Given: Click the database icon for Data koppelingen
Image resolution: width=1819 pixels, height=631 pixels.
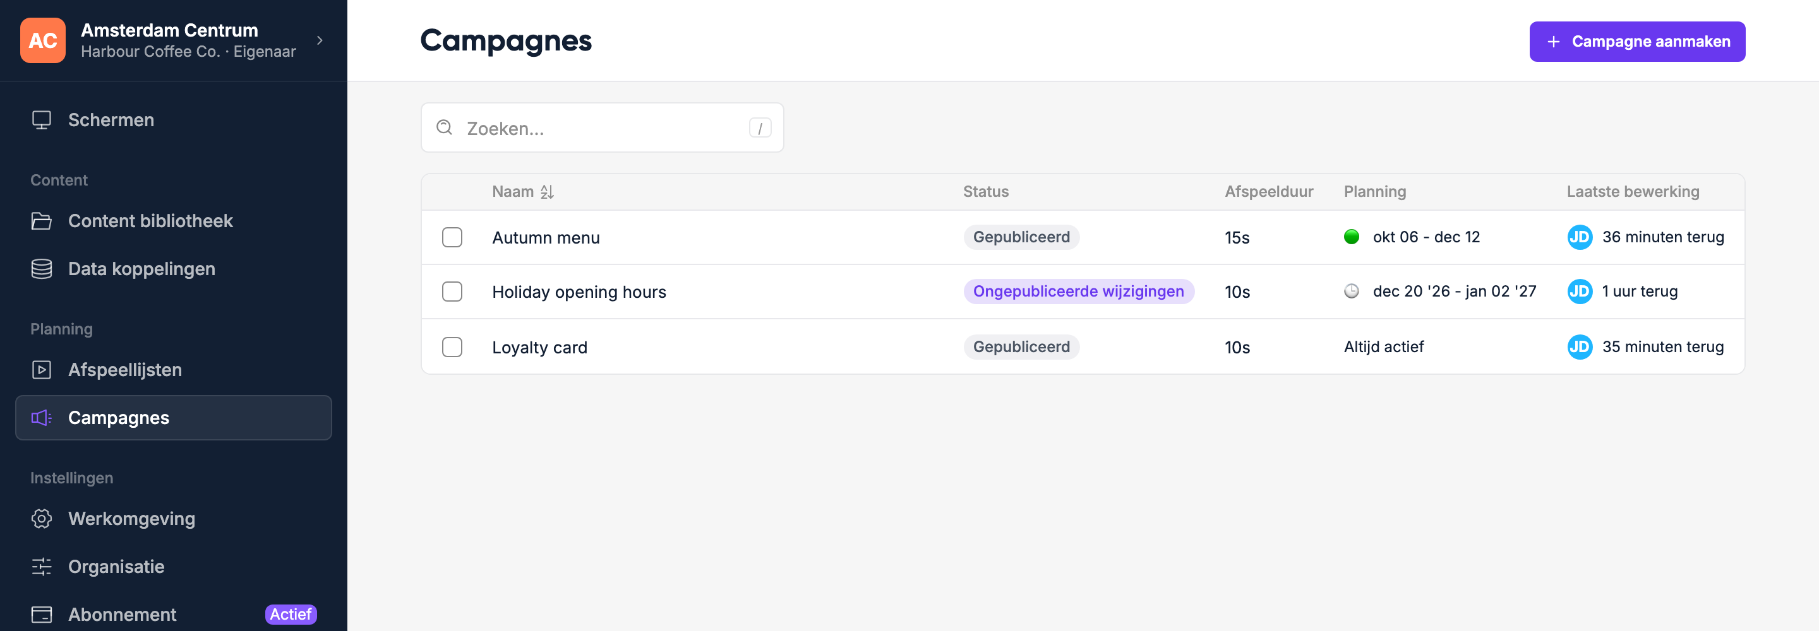Looking at the screenshot, I should pos(42,269).
